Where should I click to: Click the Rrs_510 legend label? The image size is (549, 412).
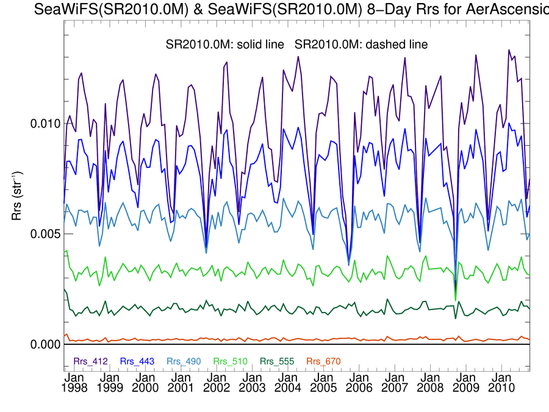click(x=231, y=361)
